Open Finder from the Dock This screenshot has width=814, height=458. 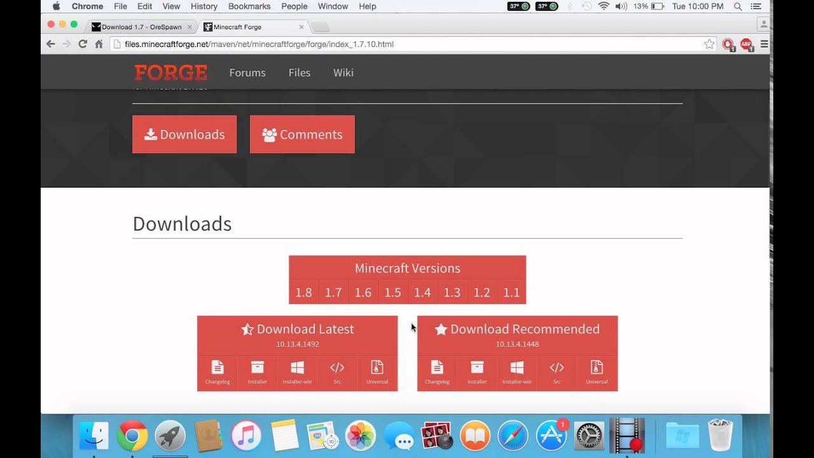coord(93,436)
